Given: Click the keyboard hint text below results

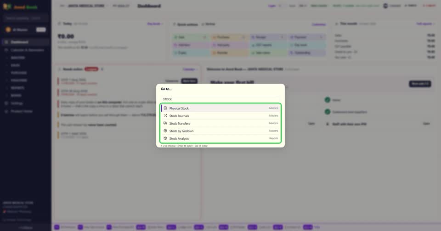Looking at the screenshot, I should [184, 146].
